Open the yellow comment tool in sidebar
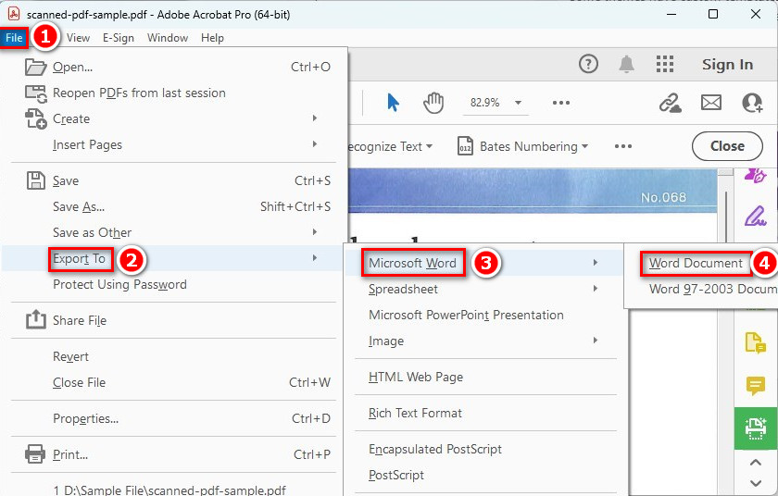The width and height of the screenshot is (778, 496). [x=755, y=386]
